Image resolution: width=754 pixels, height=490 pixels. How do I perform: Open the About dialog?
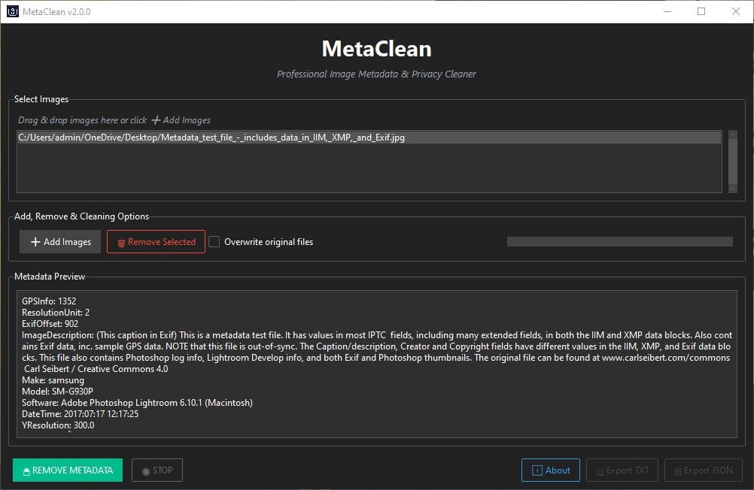tap(551, 470)
